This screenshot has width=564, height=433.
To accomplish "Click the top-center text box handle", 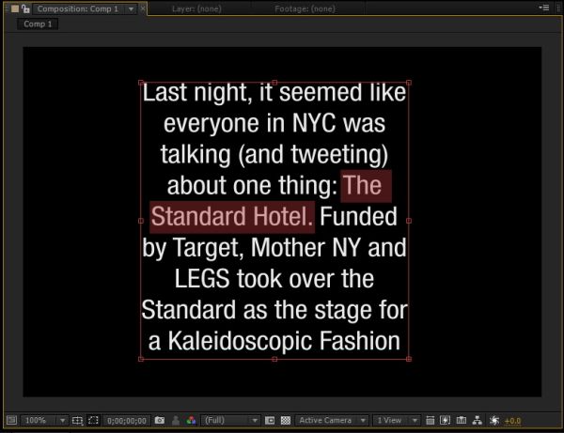I will (x=274, y=83).
